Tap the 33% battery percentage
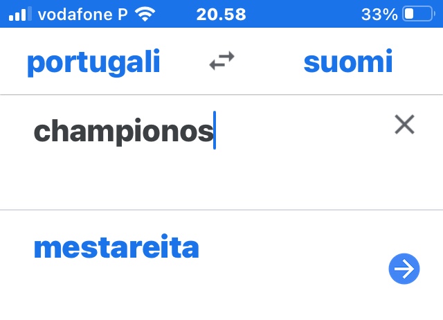The width and height of the screenshot is (443, 320). pos(379,14)
